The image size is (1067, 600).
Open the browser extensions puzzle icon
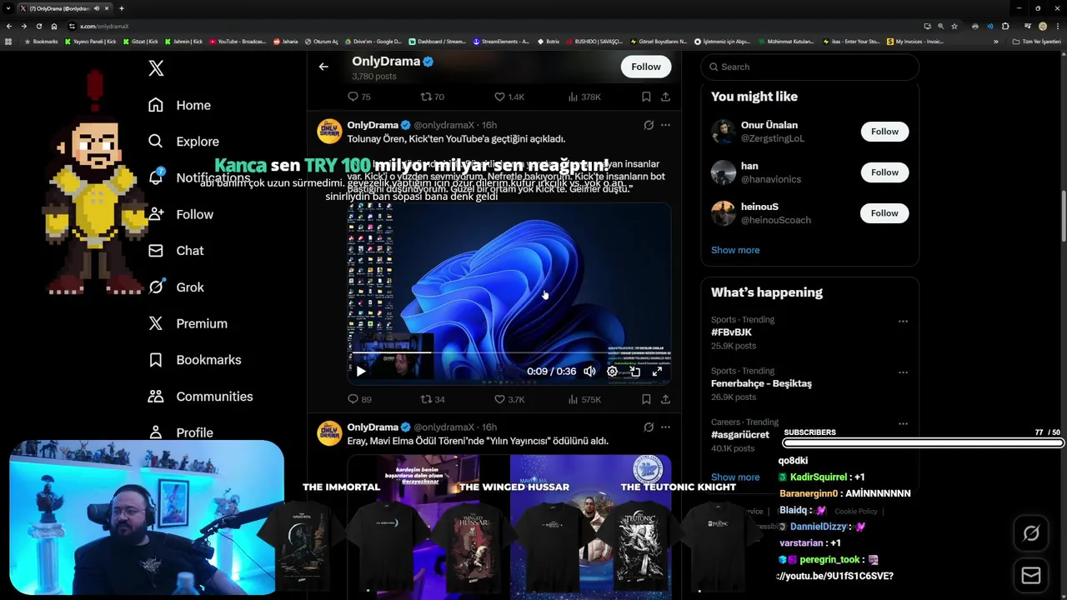(1005, 26)
